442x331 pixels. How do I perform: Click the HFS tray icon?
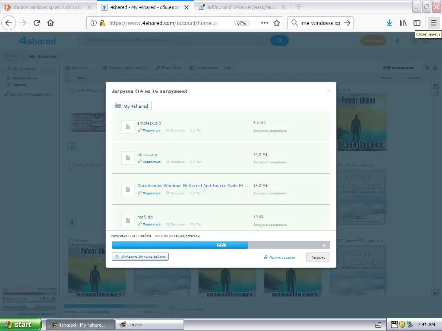395,325
